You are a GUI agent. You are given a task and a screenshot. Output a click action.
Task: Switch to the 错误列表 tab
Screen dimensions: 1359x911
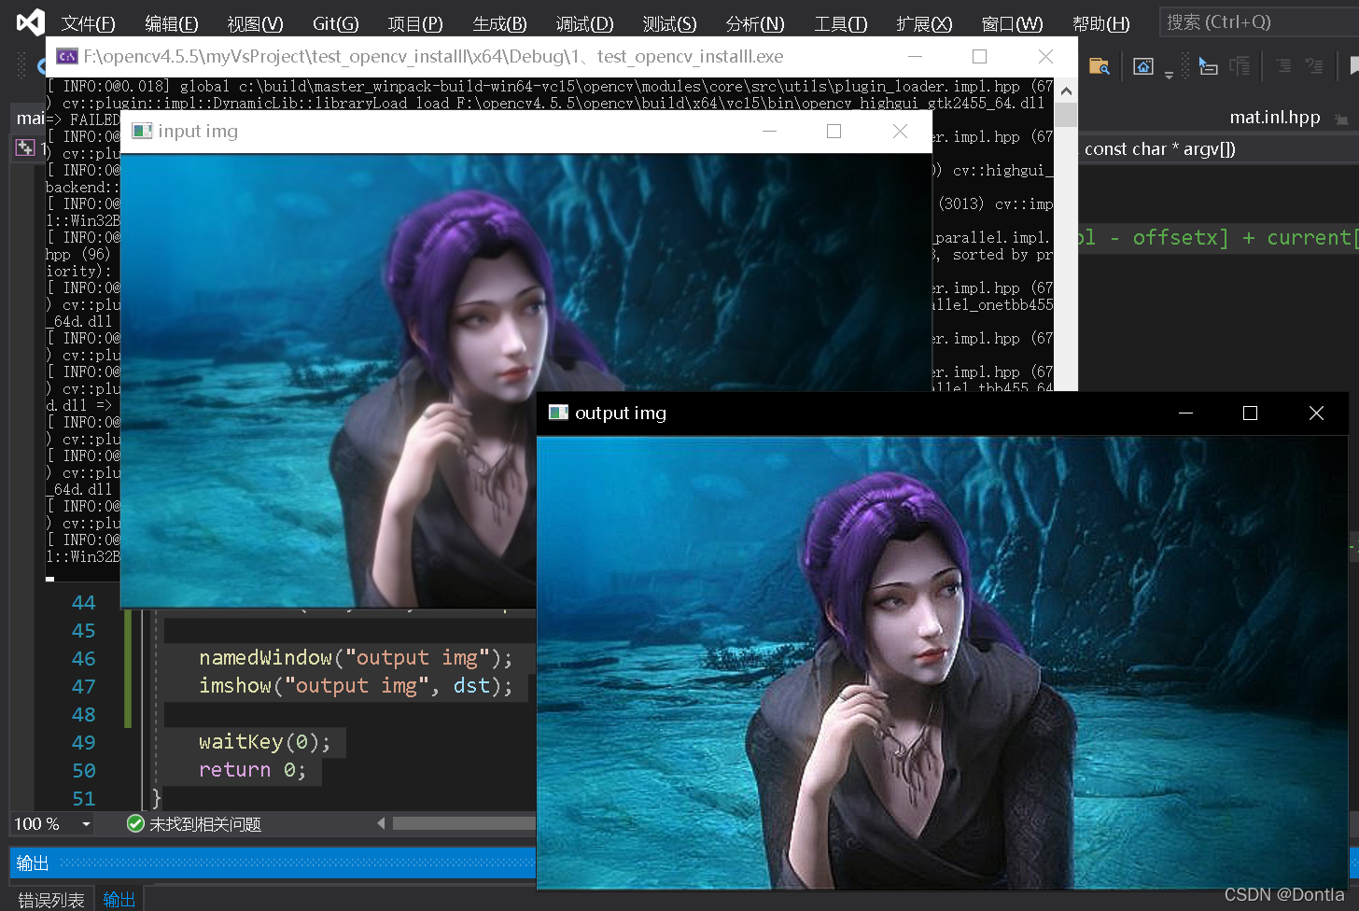[51, 900]
